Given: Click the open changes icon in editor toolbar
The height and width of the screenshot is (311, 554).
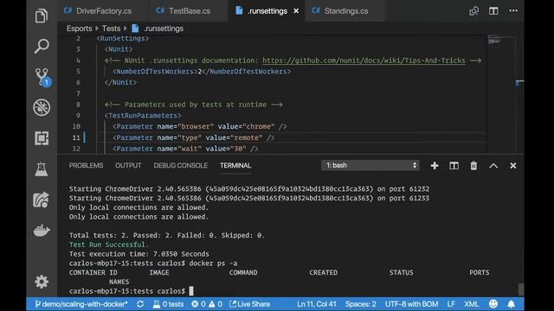Looking at the screenshot, I should coord(473,11).
